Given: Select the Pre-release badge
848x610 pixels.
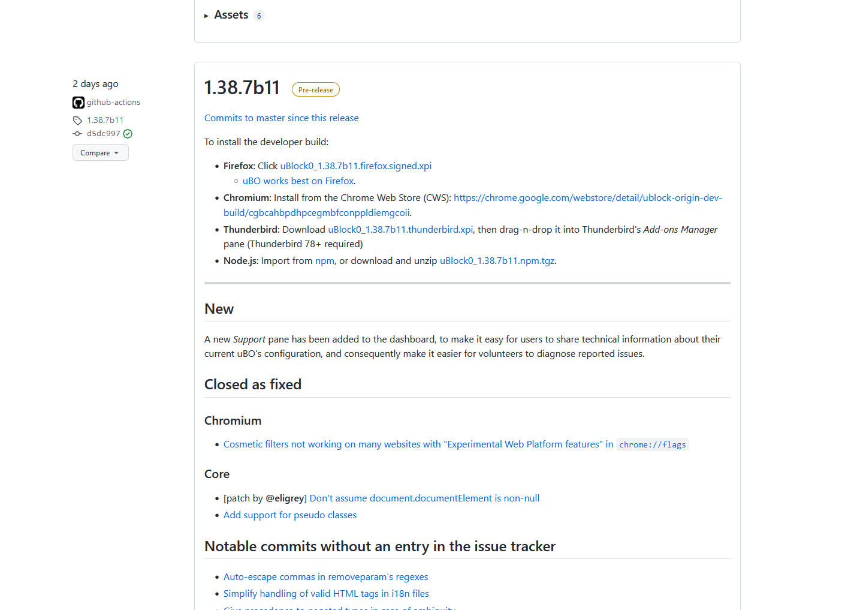Looking at the screenshot, I should click(x=315, y=89).
